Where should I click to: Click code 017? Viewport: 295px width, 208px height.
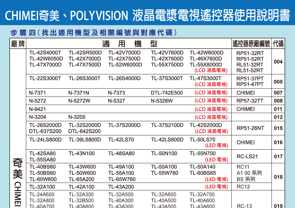pyautogui.click(x=278, y=157)
